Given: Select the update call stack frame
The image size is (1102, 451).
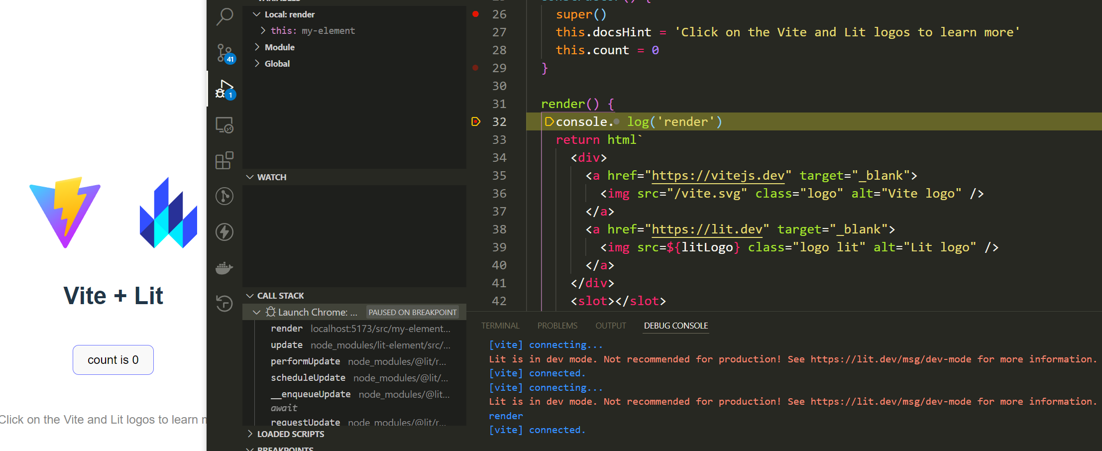Looking at the screenshot, I should tap(354, 345).
